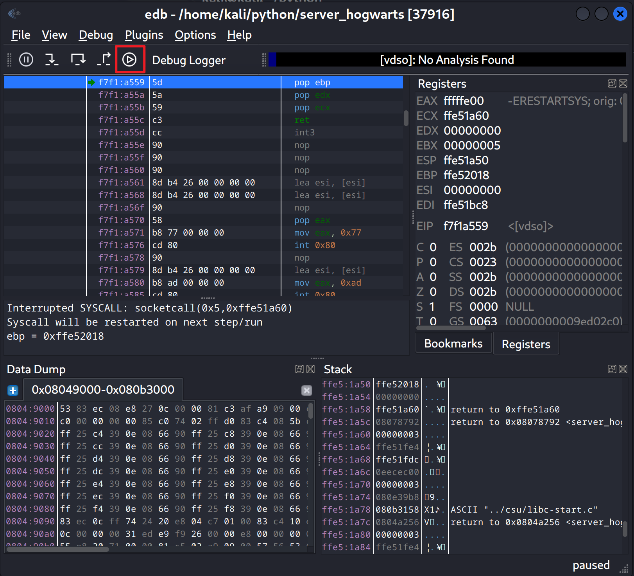Select the current instruction pop ebp row
Screen dimensions: 634x576
(x=203, y=83)
